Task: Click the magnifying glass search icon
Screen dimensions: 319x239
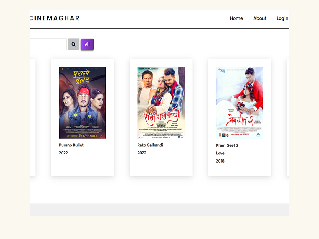Action: pos(73,44)
